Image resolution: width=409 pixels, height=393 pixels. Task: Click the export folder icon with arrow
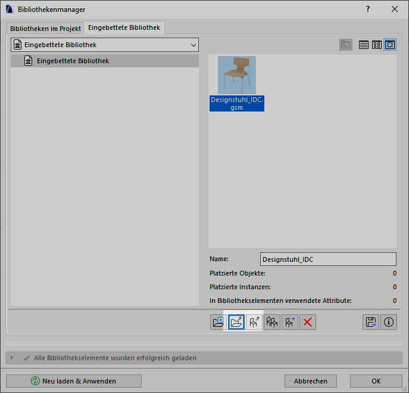click(x=236, y=322)
